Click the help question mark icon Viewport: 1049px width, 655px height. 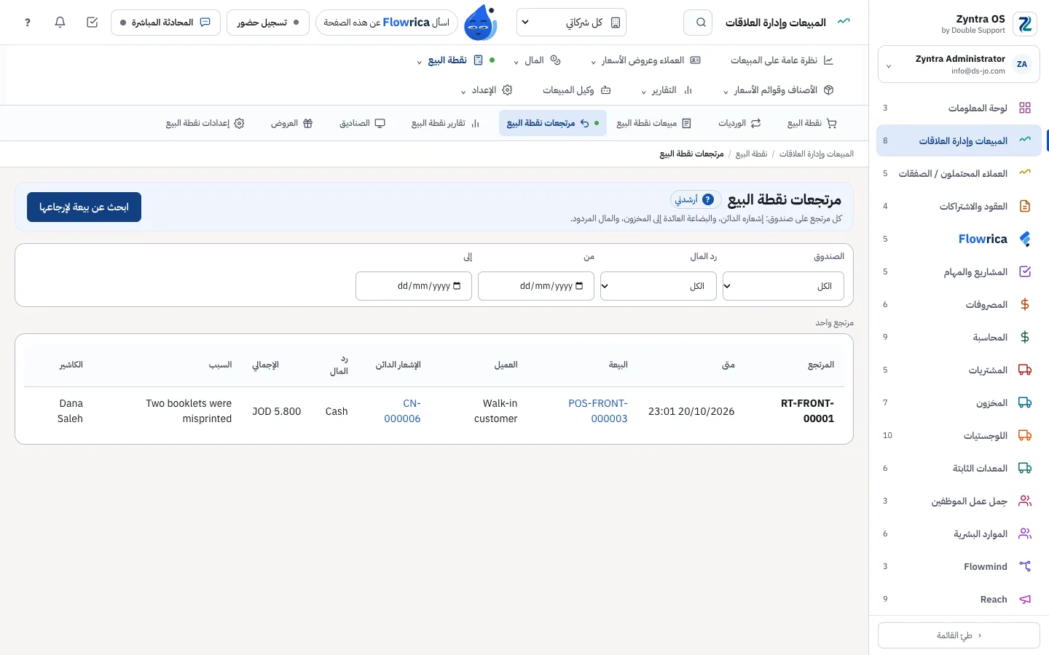tap(28, 23)
